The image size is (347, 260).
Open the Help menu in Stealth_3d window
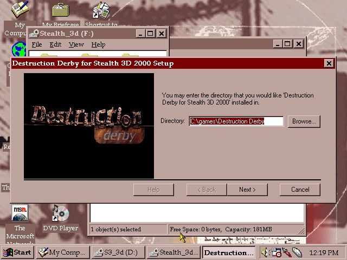98,44
